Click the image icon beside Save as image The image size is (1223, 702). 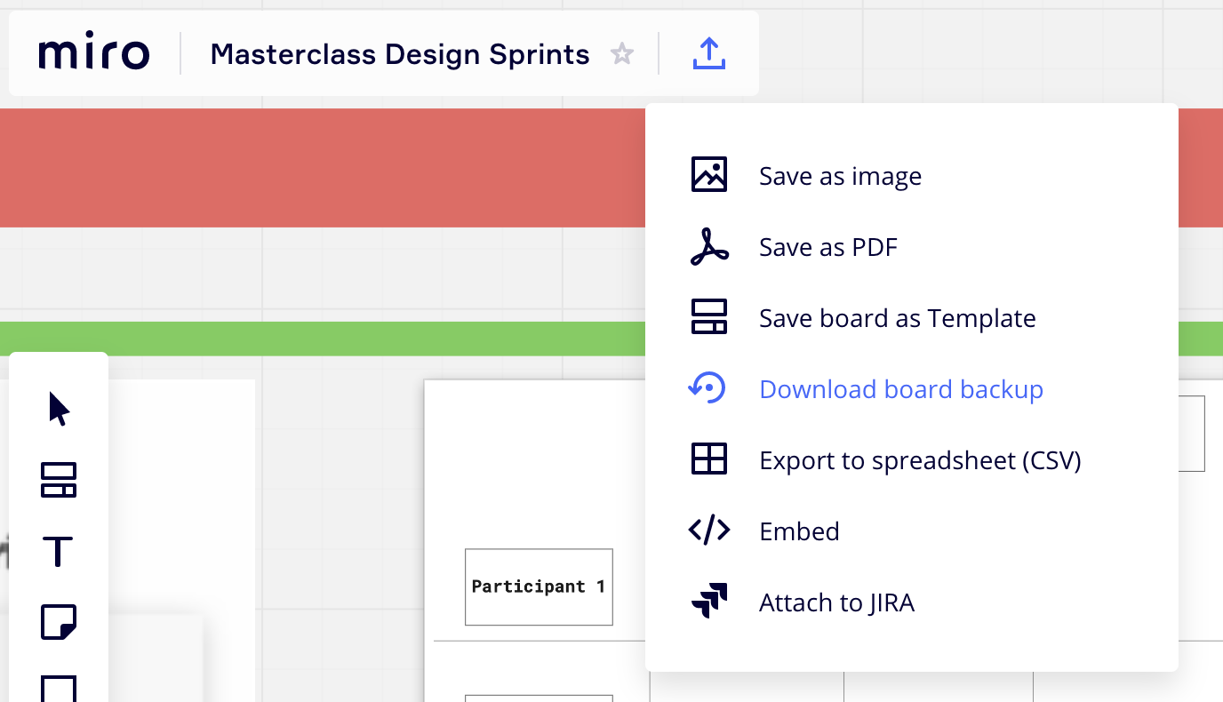pos(708,174)
